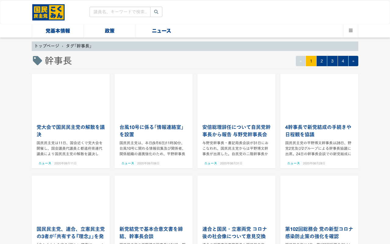Click date text 2020年09月11日
The width and height of the screenshot is (390, 244).
(x=66, y=163)
